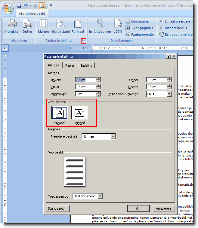
Task: Click the Afdrukken printer icon
Action: point(12,24)
